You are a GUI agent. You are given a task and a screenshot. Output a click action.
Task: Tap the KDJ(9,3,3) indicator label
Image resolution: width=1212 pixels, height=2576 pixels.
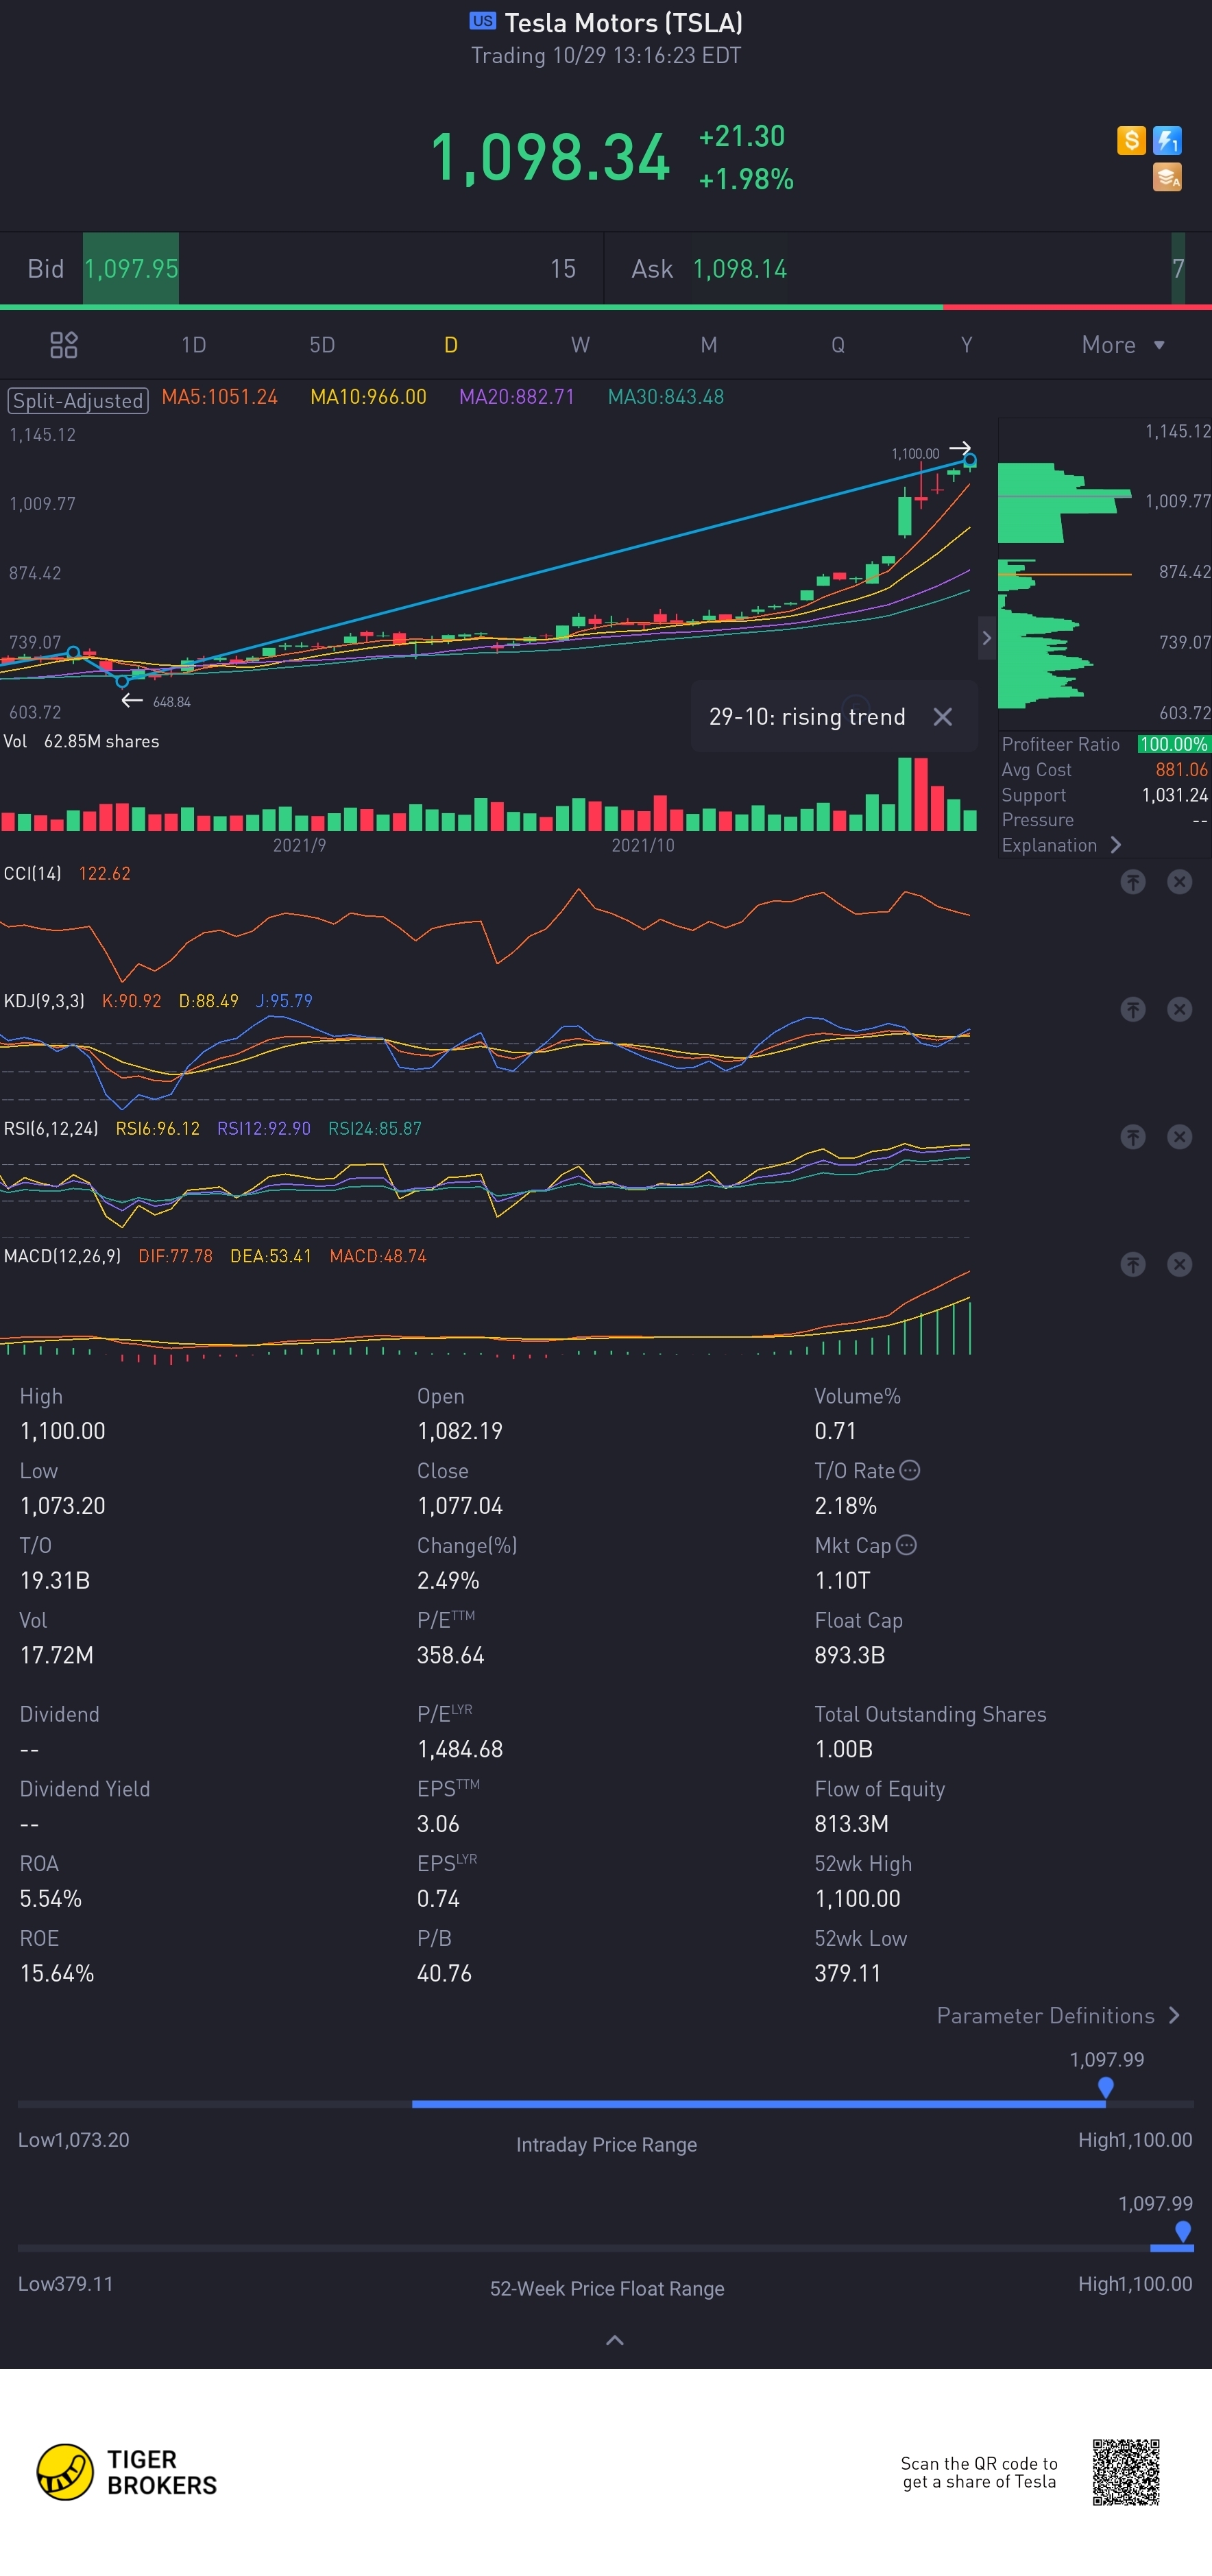pos(44,1001)
